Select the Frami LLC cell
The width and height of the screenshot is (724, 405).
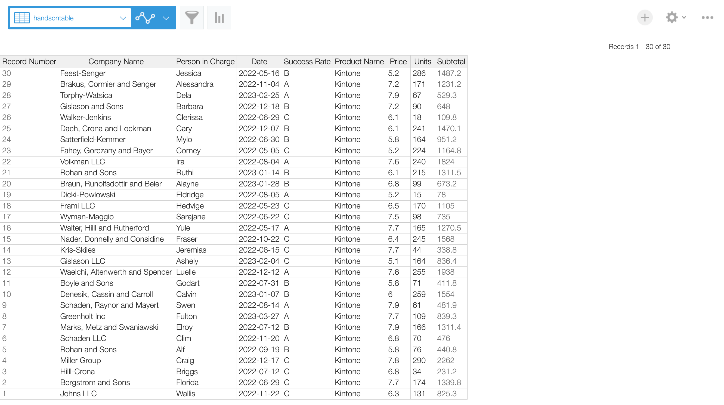pyautogui.click(x=116, y=206)
